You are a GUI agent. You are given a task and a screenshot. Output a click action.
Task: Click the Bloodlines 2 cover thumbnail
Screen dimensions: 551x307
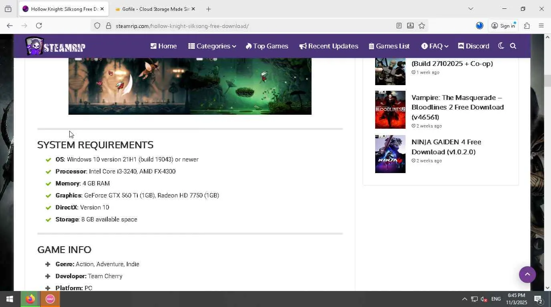pyautogui.click(x=390, y=110)
